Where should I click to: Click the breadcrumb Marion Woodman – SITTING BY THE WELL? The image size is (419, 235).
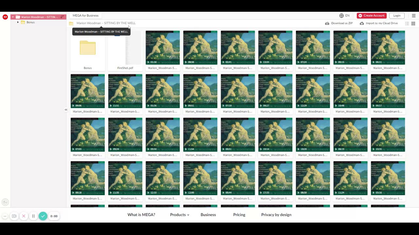(x=106, y=23)
